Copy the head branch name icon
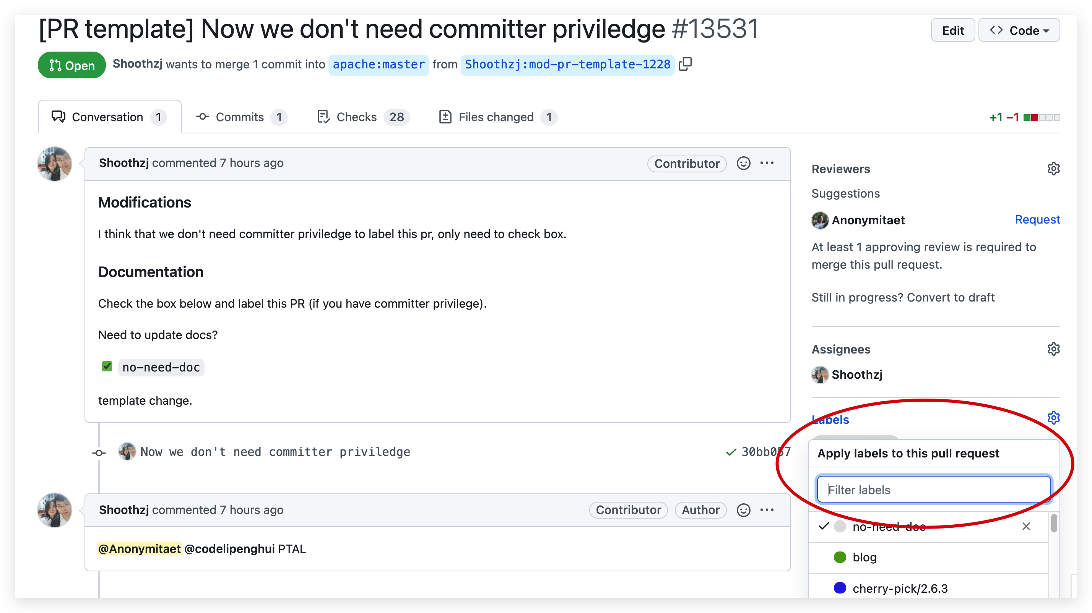The height and width of the screenshot is (613, 1092). (685, 64)
